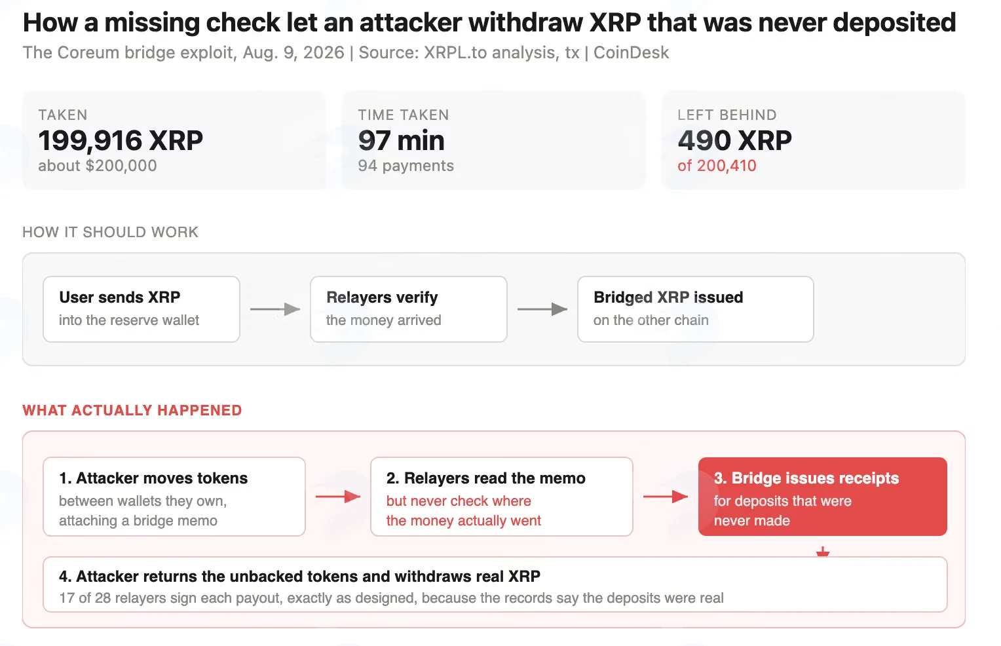
Task: Click red step 3 Bridge issues receipts
Action: point(823,497)
